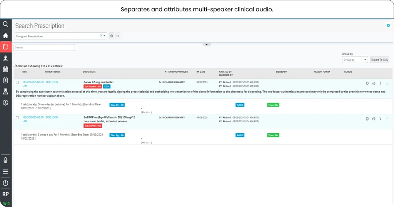Open DOE JOHN patient link in first row
Image resolution: width=394 pixels, height=207 pixels.
coord(52,82)
